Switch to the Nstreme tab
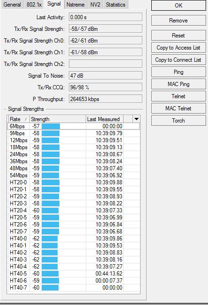Screen dimensions: 208x305 tap(75, 5)
